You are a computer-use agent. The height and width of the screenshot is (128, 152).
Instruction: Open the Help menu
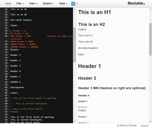[63, 4]
